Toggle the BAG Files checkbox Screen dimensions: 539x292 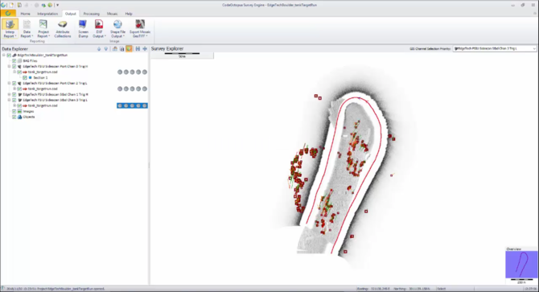pos(14,61)
